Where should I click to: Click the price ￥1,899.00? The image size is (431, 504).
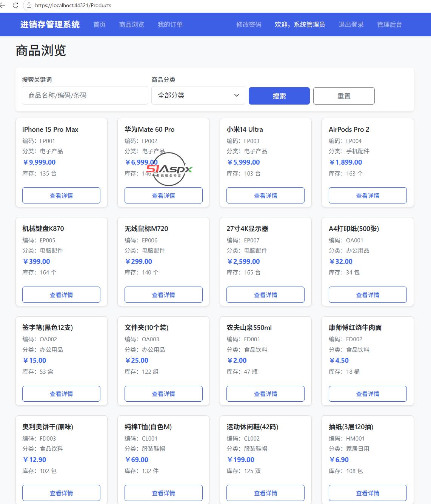pos(345,162)
